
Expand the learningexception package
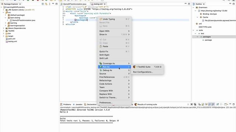coord(6,26)
